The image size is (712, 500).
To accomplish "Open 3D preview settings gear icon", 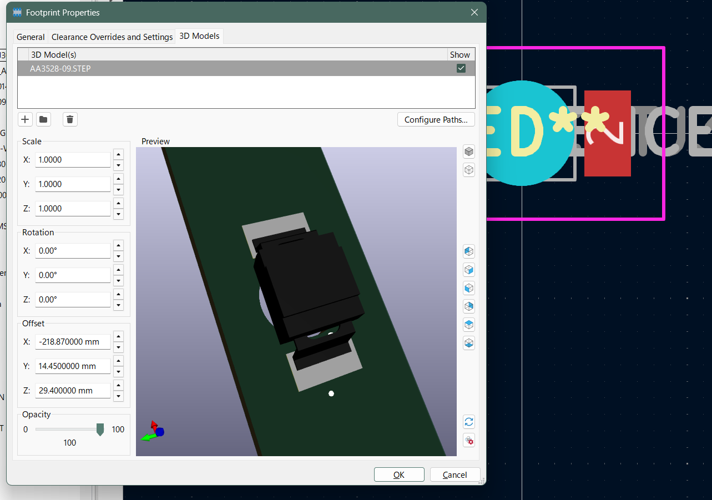I will coord(469,441).
